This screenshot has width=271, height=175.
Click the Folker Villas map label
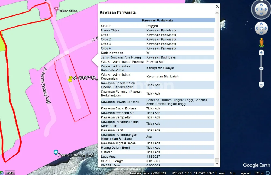[68, 11]
